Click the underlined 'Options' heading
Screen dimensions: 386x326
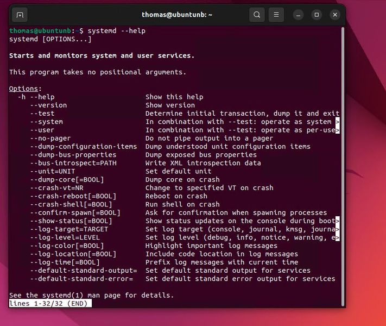(24, 89)
